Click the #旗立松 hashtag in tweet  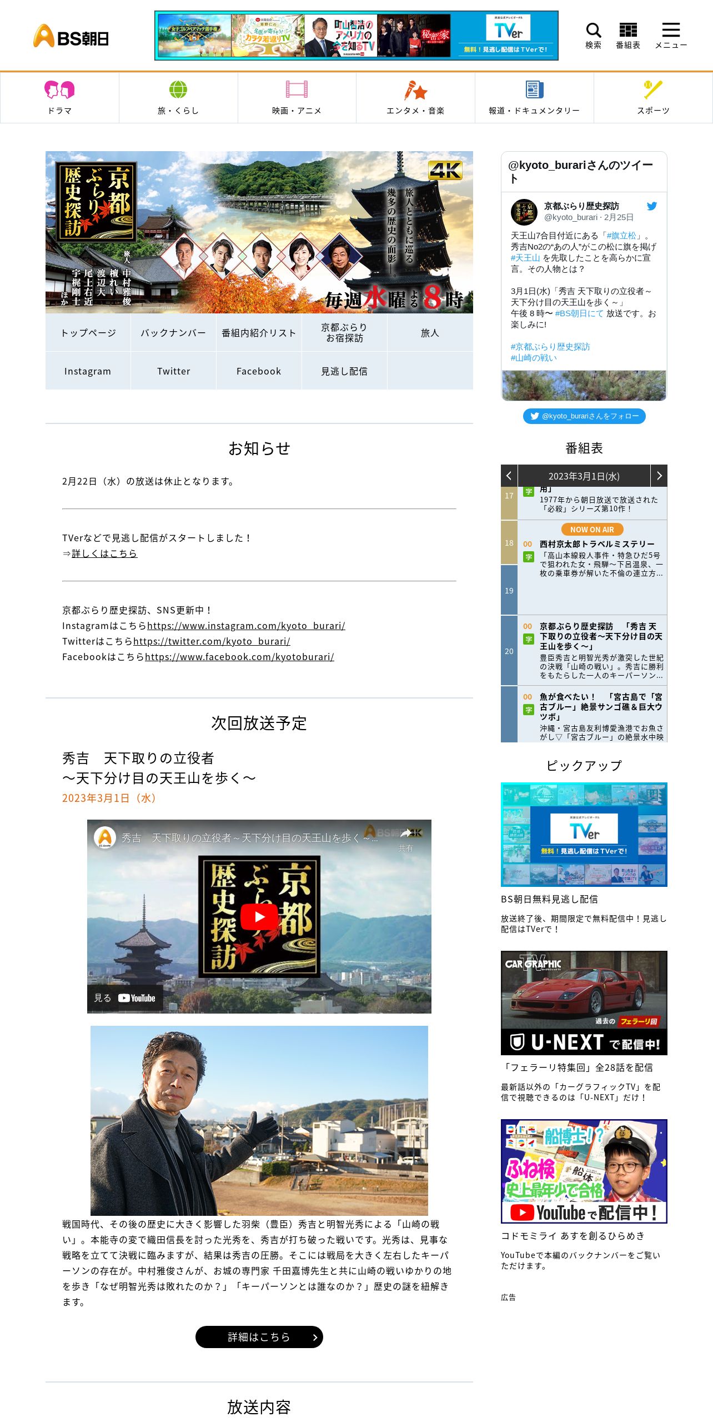click(621, 236)
